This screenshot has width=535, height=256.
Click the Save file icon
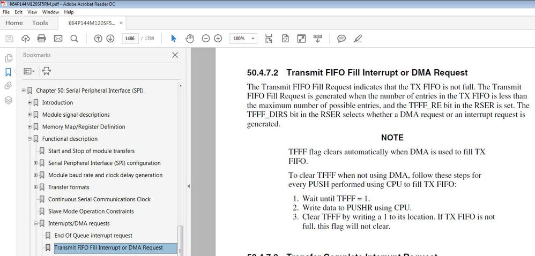10,39
